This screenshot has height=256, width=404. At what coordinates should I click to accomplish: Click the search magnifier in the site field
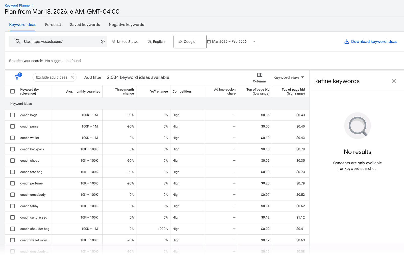18,41
